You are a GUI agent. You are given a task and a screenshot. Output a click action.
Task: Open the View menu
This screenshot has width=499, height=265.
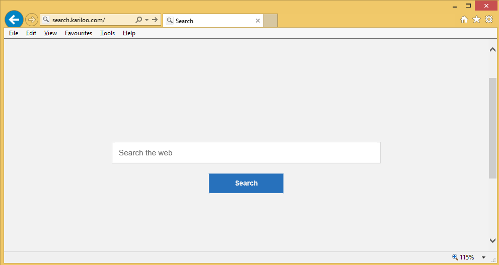tap(50, 33)
